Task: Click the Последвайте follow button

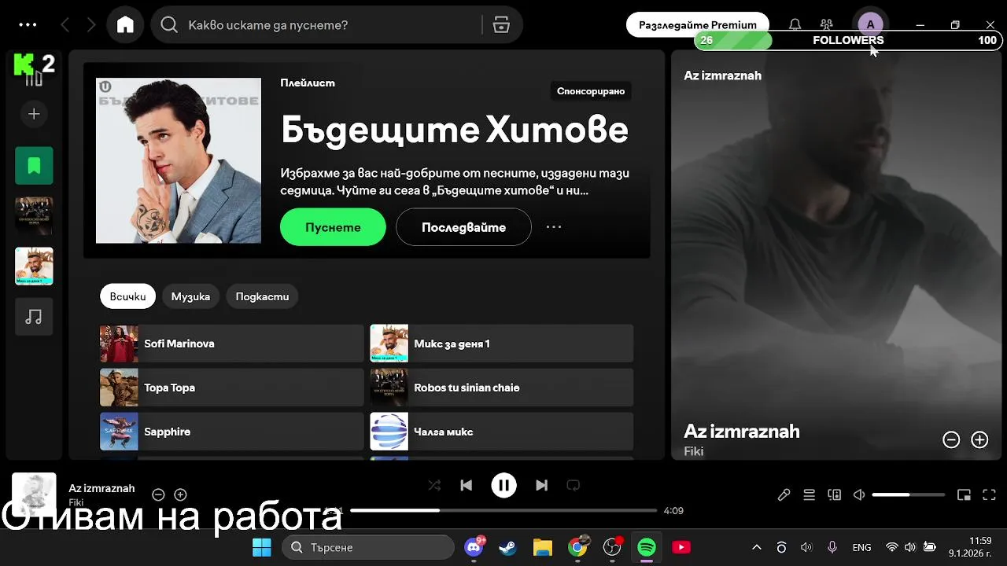Action: point(463,227)
